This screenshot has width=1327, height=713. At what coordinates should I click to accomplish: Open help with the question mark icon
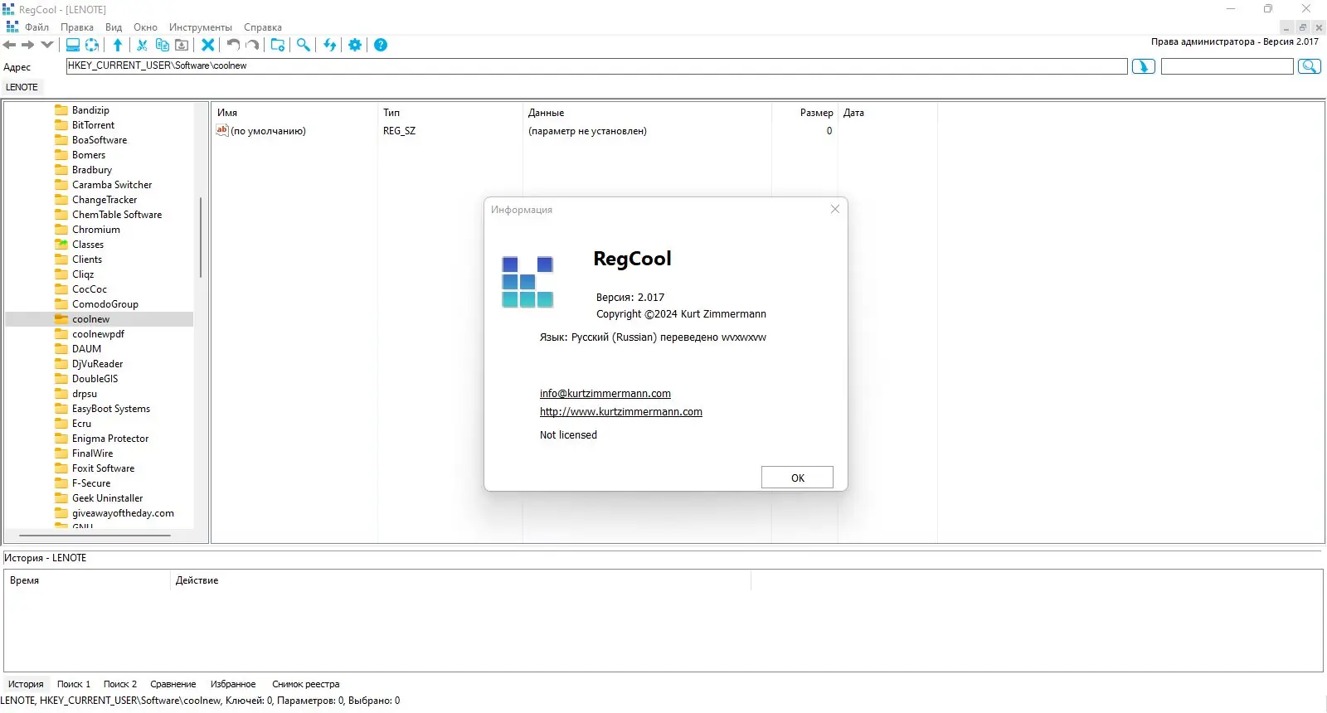(381, 45)
